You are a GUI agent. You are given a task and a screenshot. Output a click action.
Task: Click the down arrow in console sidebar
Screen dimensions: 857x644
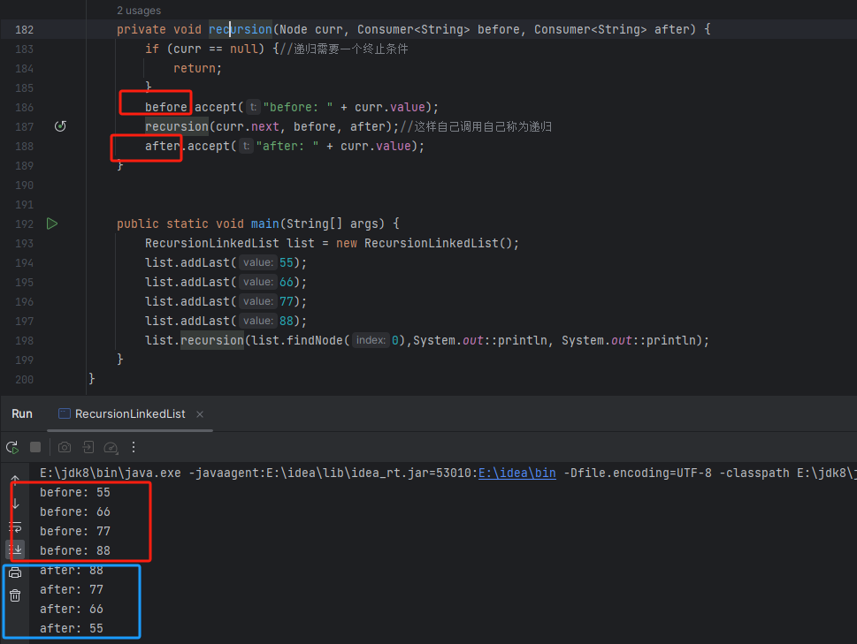point(15,504)
